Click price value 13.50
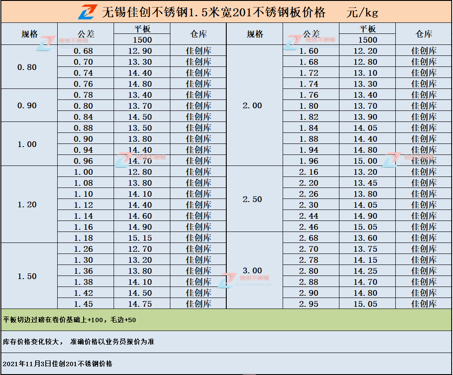Image resolution: width=453 pixels, height=375 pixels. coord(140,128)
